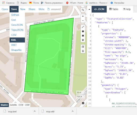Expand options arrow for map.kml download
This screenshot has height=115, width=137.
pyautogui.click(x=35, y=111)
